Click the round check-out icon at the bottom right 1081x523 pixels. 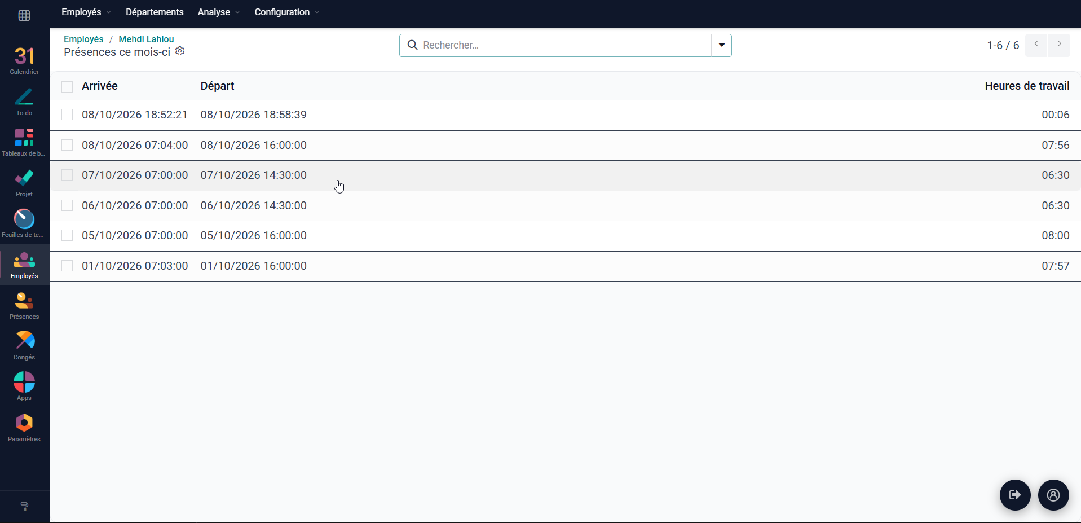click(x=1015, y=495)
